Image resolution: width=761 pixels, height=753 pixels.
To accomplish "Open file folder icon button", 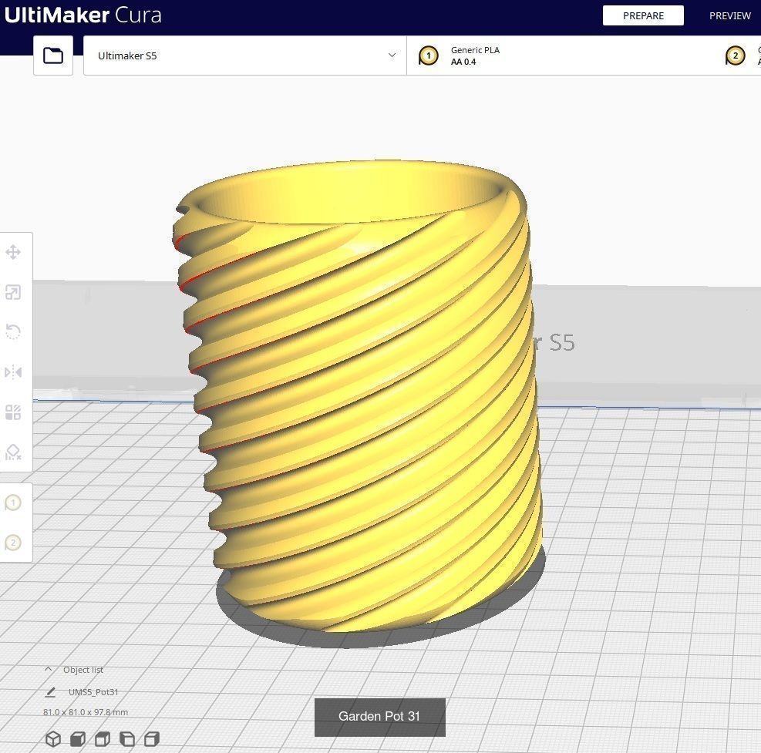I will click(53, 55).
